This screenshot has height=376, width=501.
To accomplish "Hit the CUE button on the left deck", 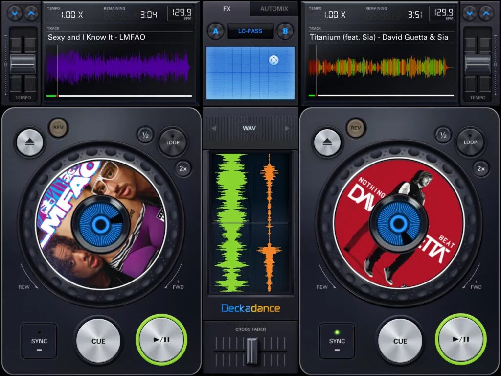I will tap(98, 341).
